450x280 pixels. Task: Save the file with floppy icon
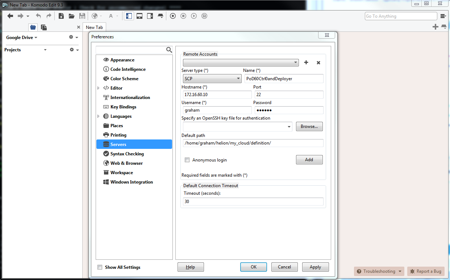82,16
